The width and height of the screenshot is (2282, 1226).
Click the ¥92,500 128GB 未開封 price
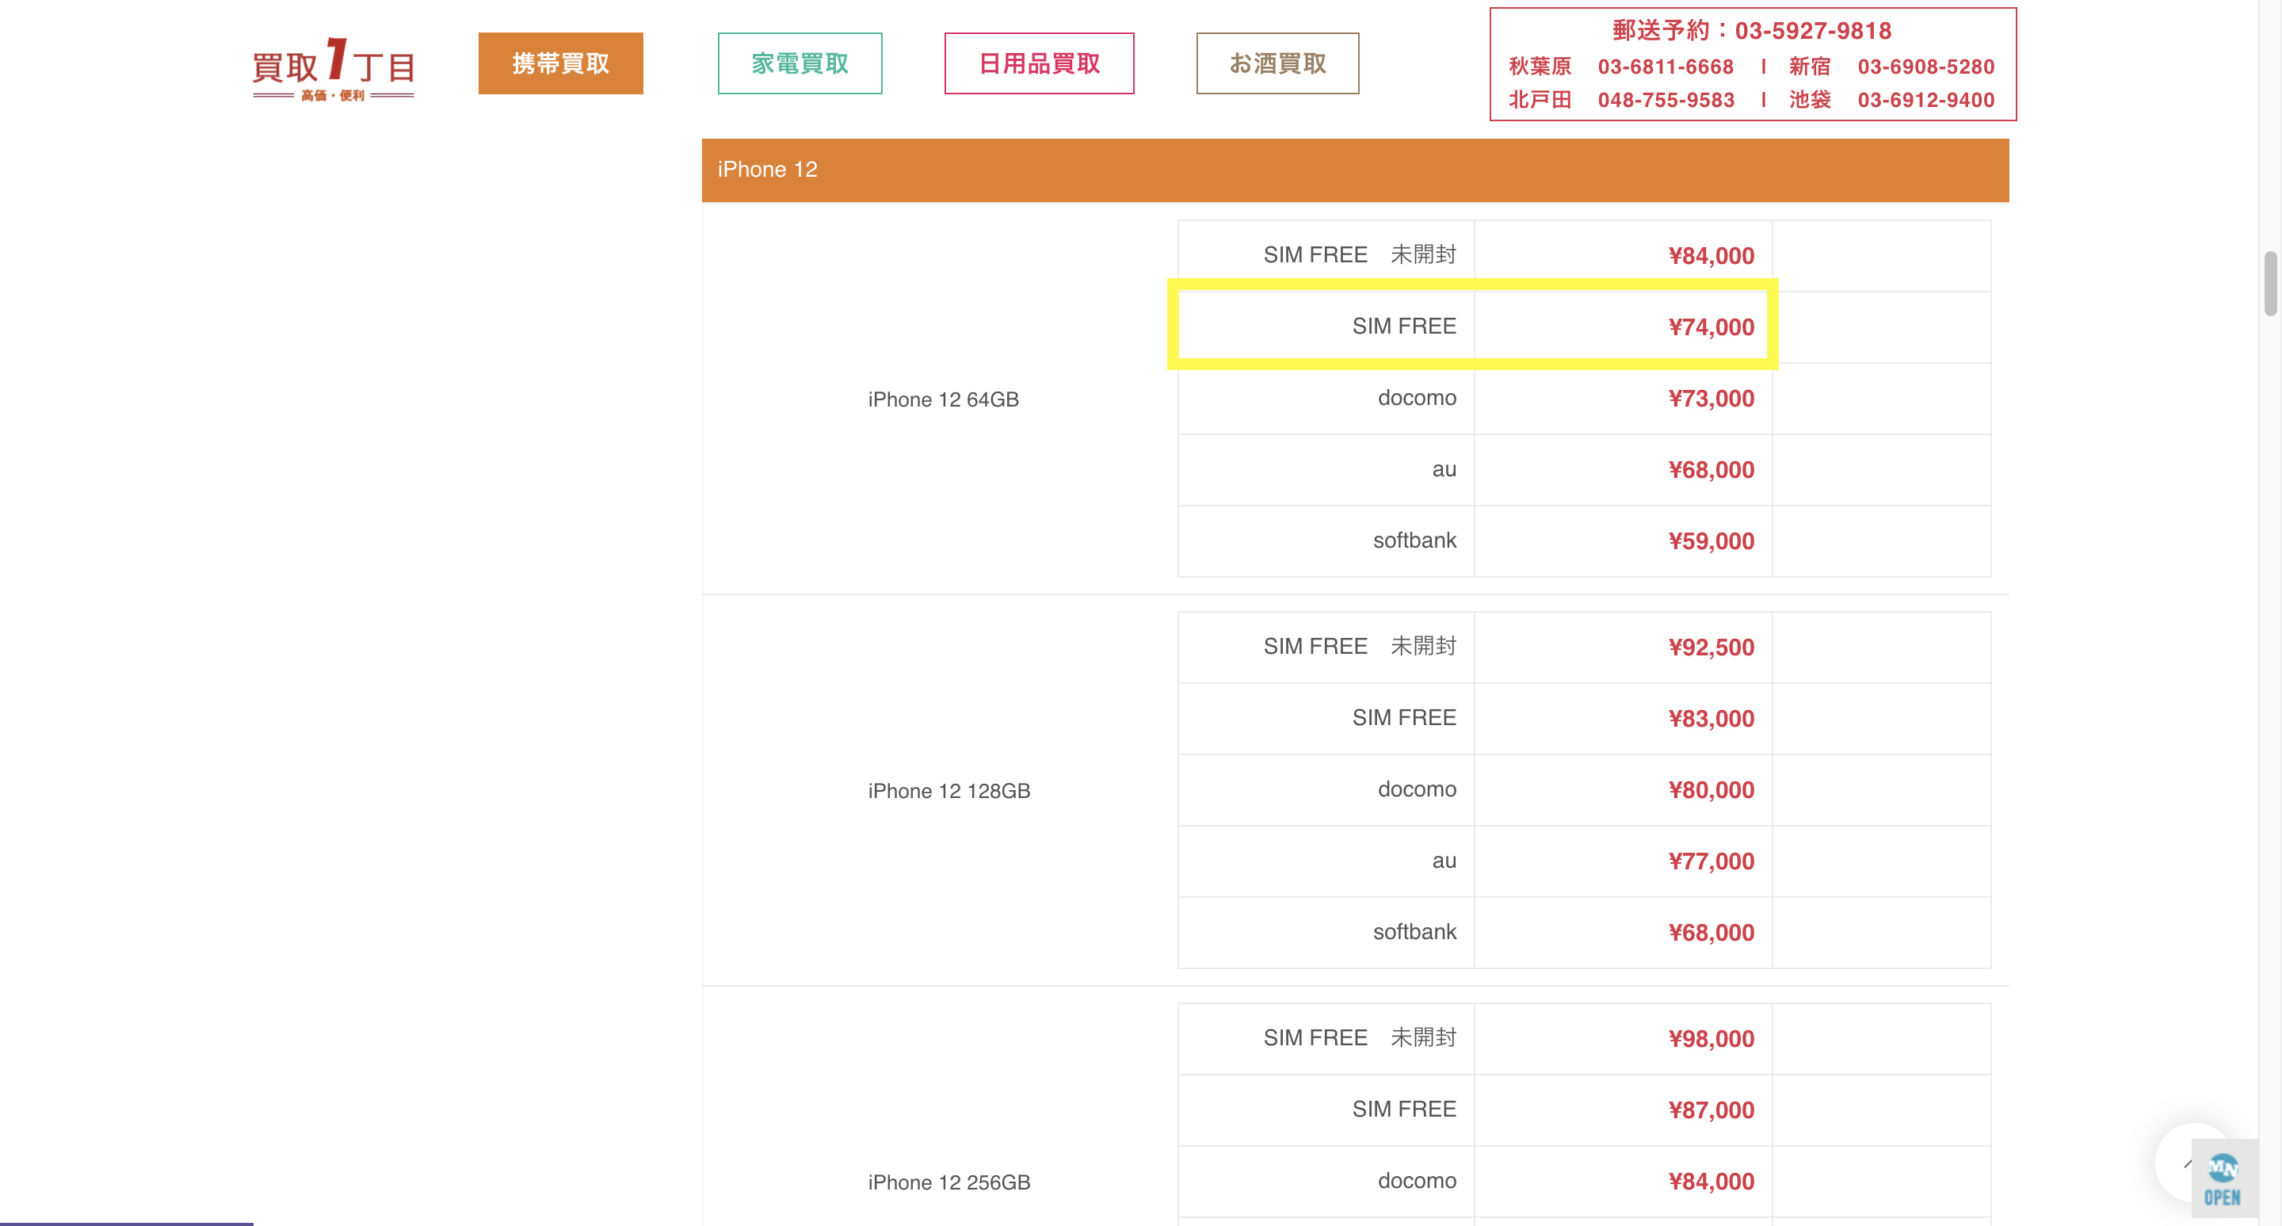point(1711,647)
